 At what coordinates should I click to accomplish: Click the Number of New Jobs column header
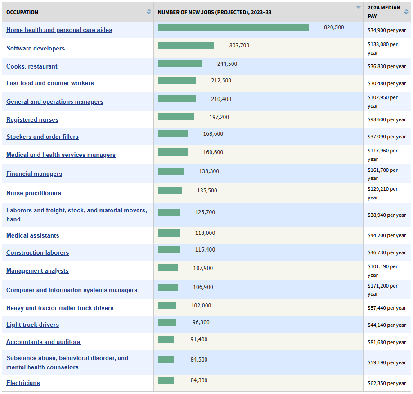tap(215, 12)
